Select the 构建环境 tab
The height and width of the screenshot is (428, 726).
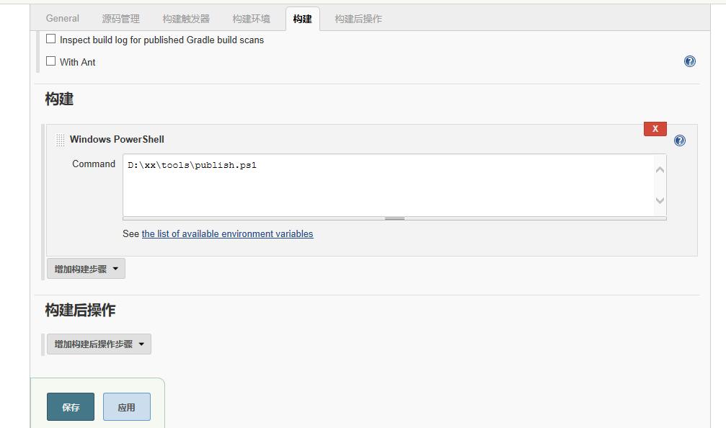[x=251, y=19]
